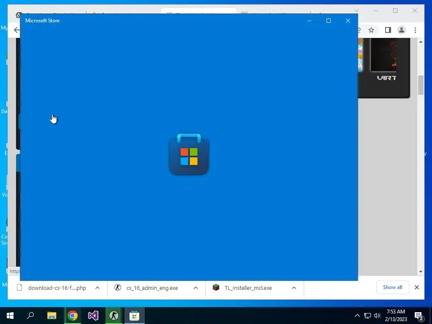Switch to Chrome in taskbar

[73, 316]
